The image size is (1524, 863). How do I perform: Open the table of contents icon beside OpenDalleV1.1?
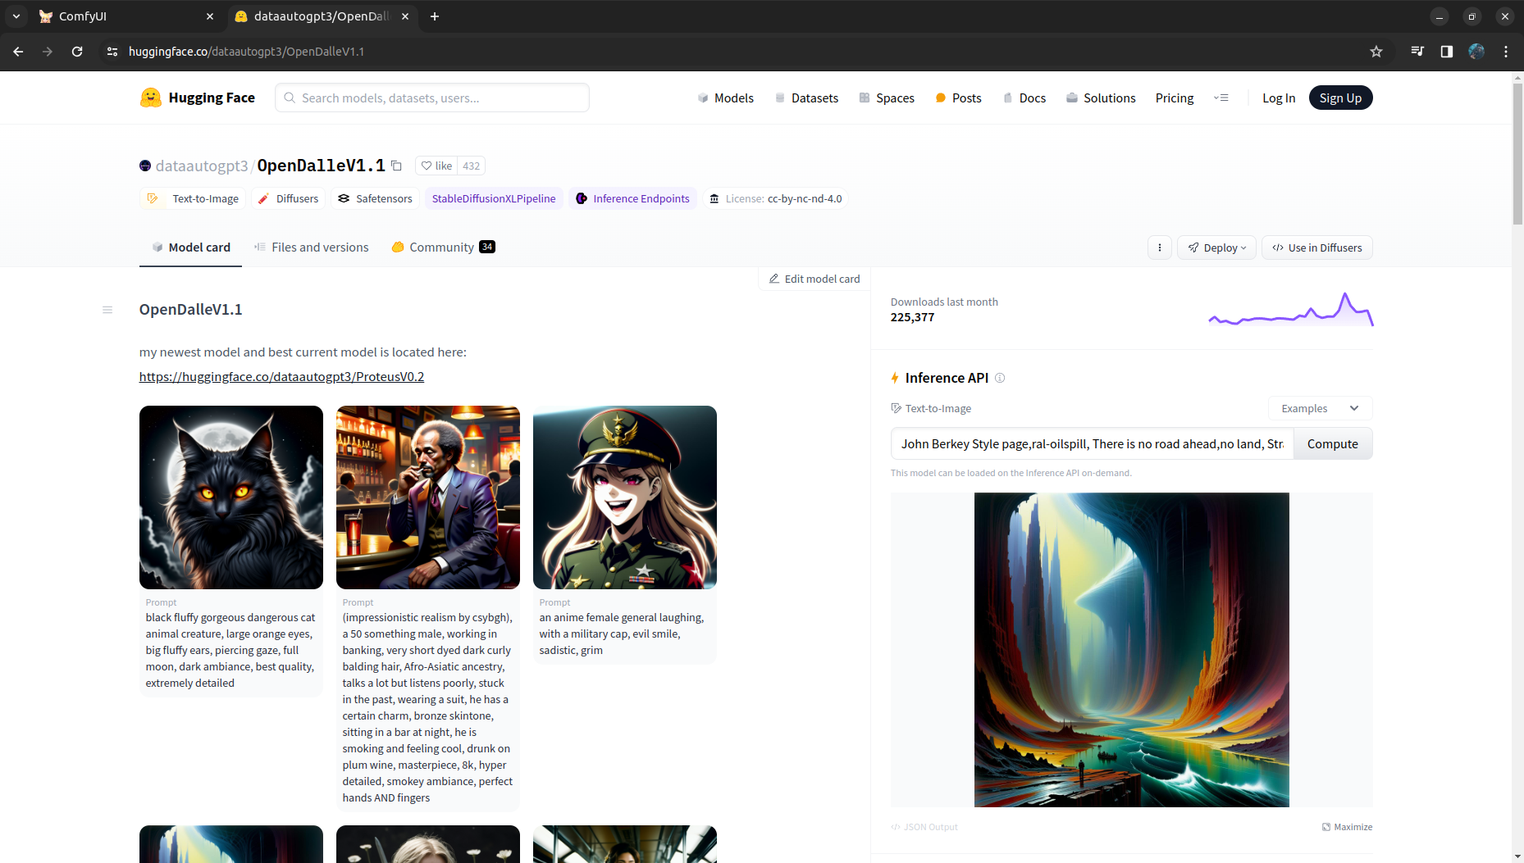point(107,310)
